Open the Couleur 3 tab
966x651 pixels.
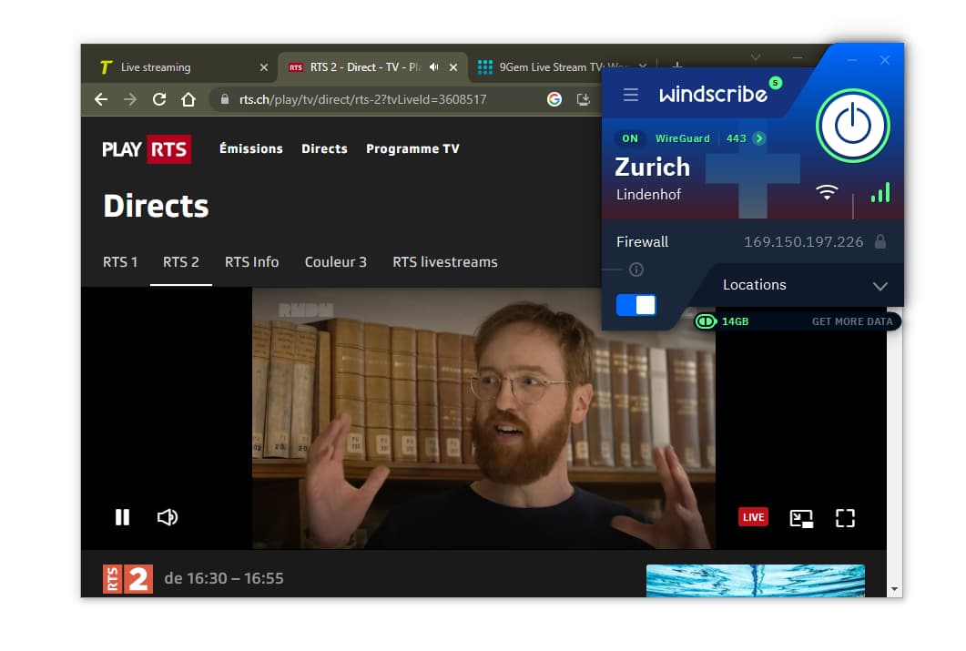pos(336,262)
